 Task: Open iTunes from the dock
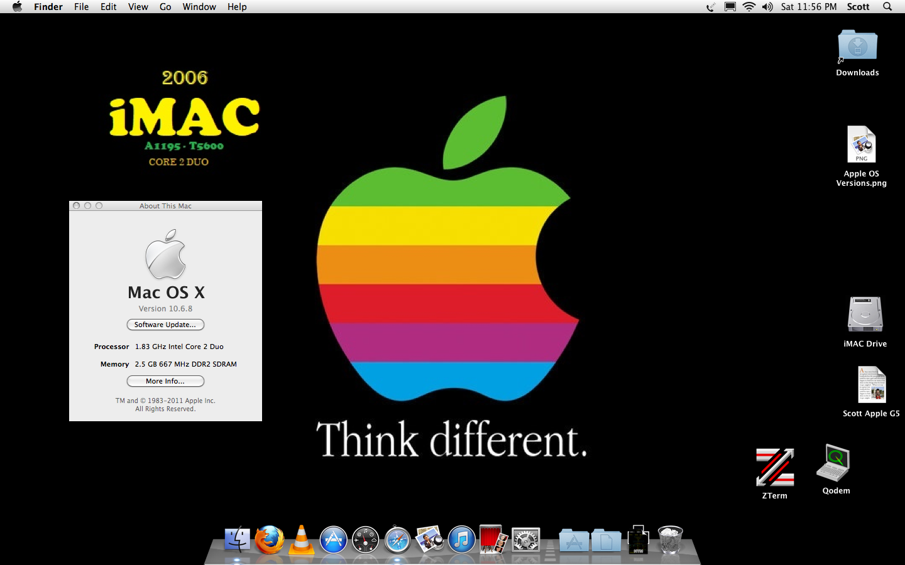[x=461, y=539]
